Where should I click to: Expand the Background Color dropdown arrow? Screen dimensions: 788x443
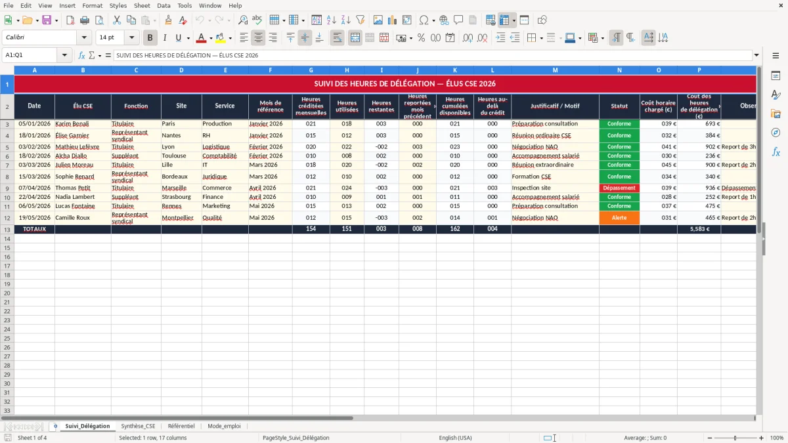point(230,38)
